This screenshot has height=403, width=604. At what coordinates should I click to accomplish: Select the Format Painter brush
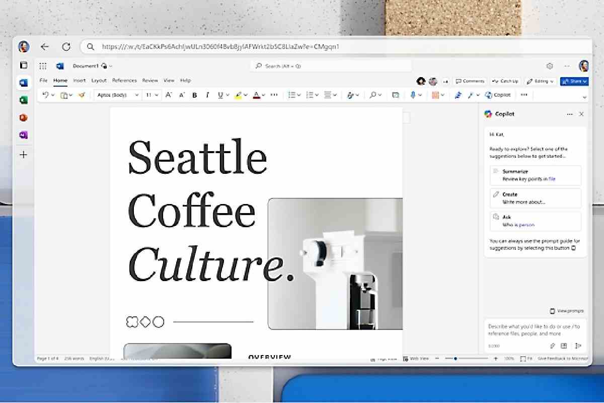coord(81,95)
